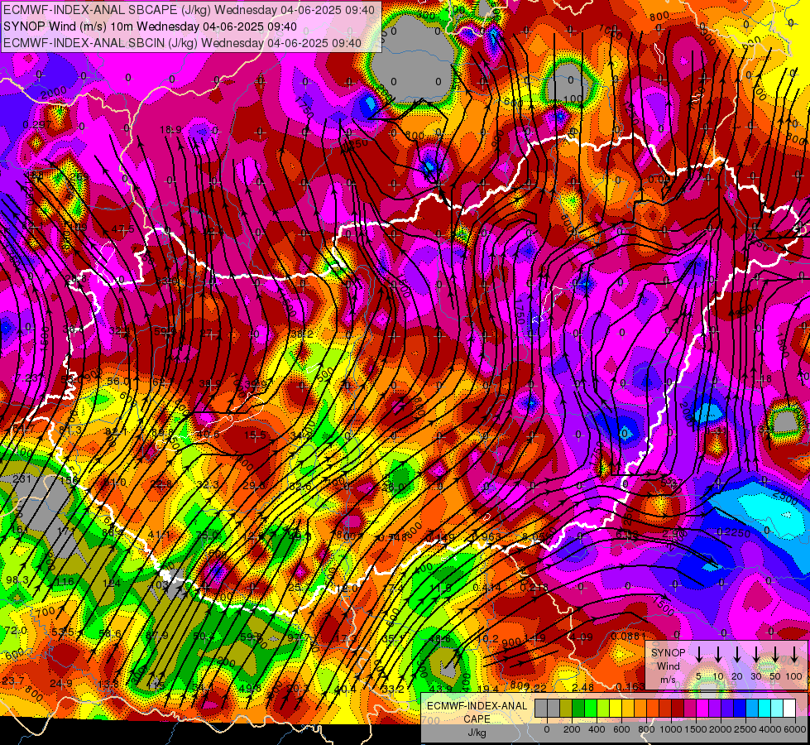Select the white 6000 swatch in CAPE legend
This screenshot has width=810, height=745.
(789, 709)
